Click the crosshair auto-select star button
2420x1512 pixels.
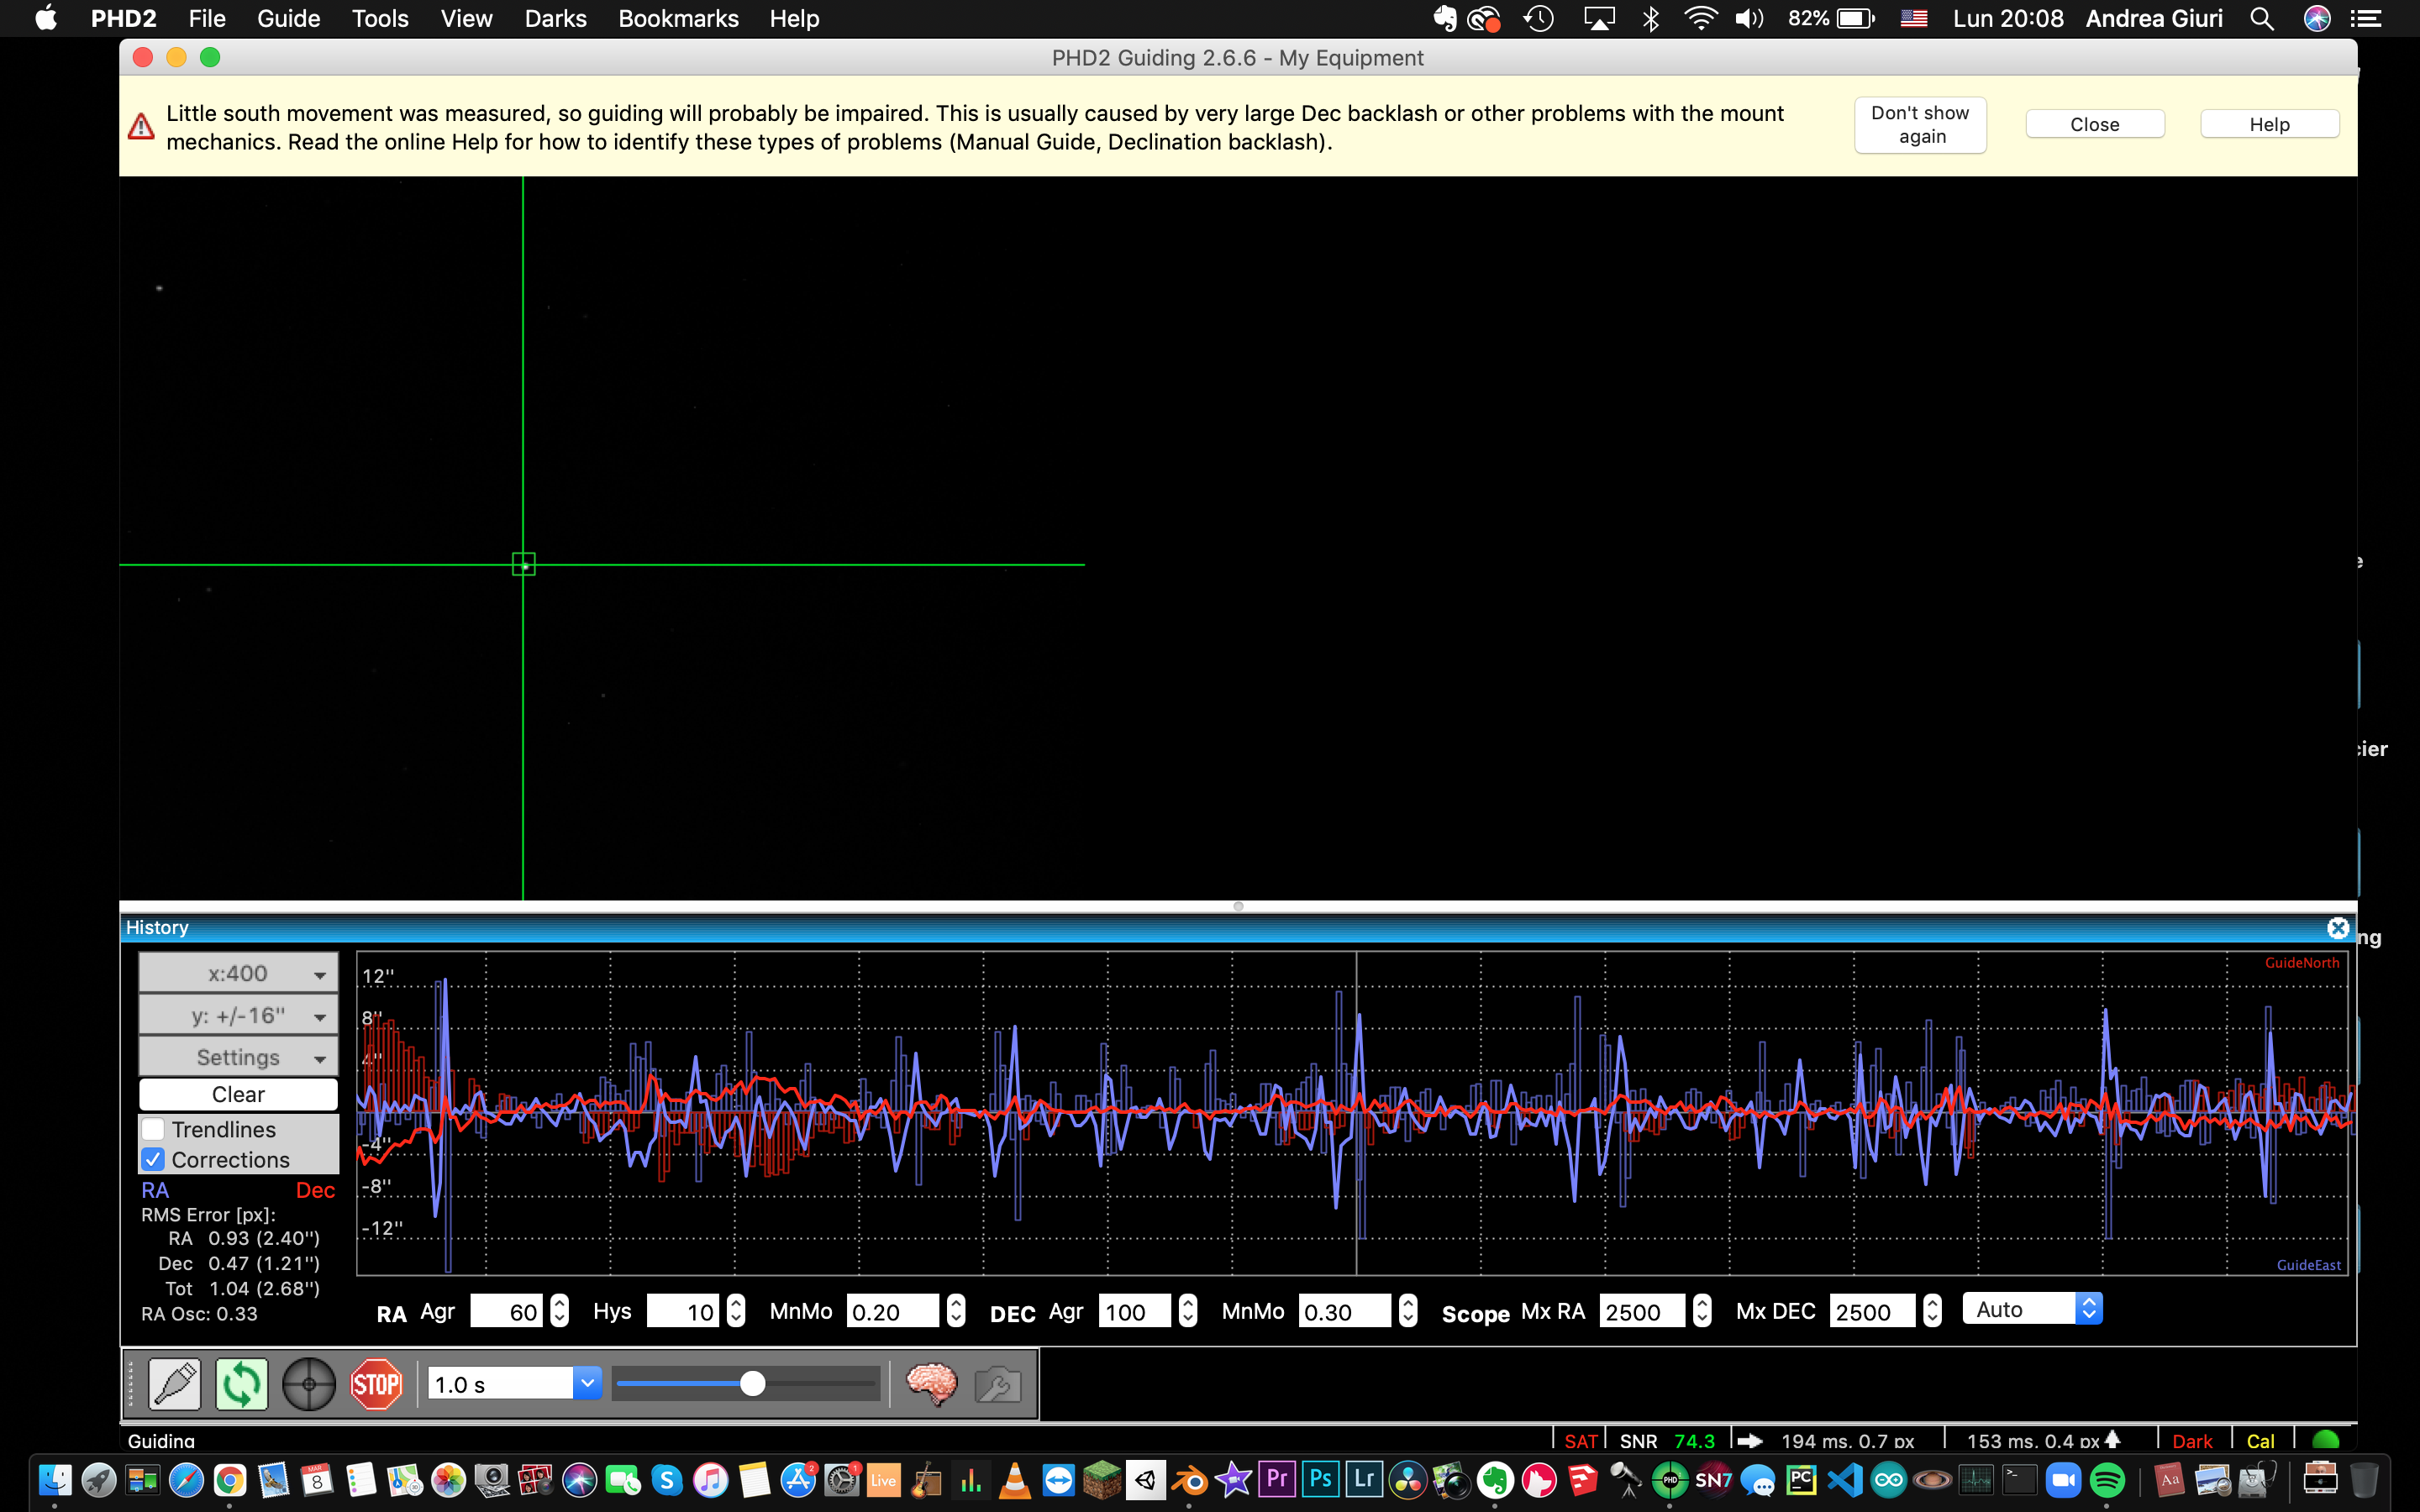tap(309, 1384)
